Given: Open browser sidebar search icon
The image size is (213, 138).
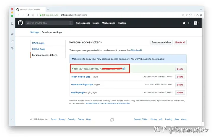Looking at the screenshot, I should point(12,24).
